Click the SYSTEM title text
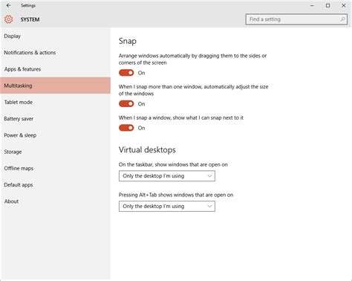 pyautogui.click(x=30, y=19)
